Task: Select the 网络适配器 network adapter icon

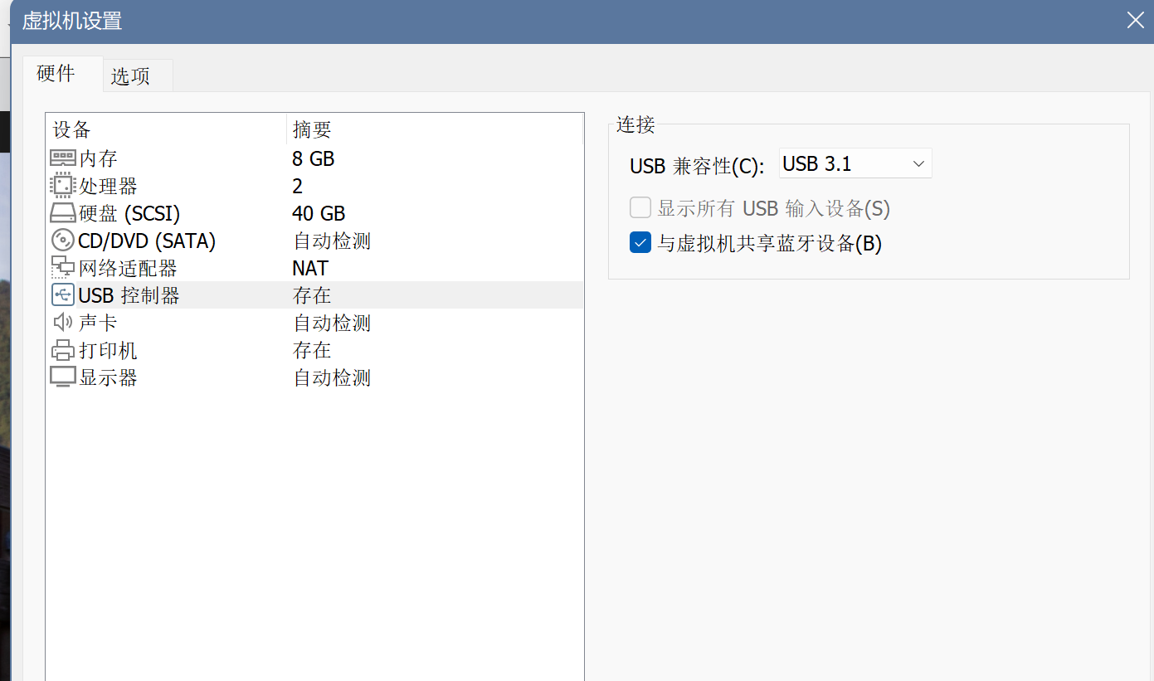Action: point(62,267)
